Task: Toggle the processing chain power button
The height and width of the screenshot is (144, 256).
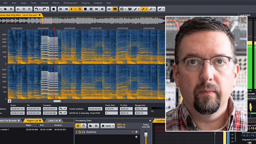Action: pyautogui.click(x=77, y=126)
